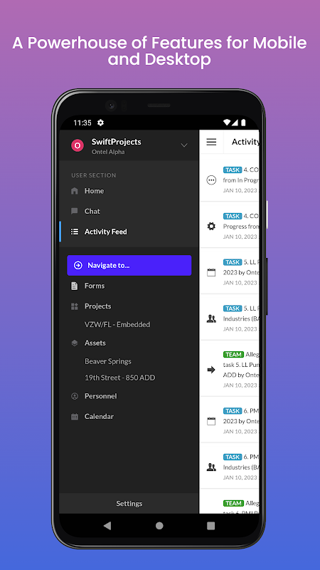Image resolution: width=320 pixels, height=570 pixels.
Task: Tap the ellipsis icon on first task
Action: click(x=211, y=180)
